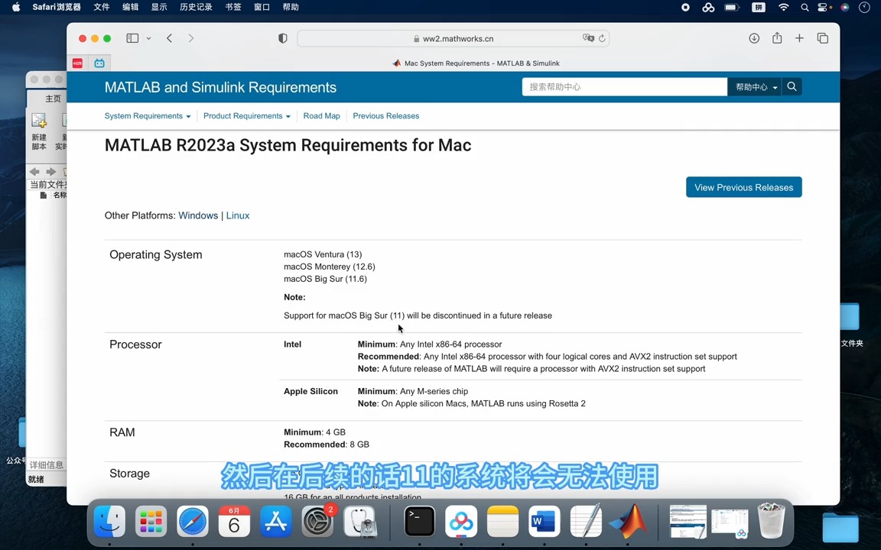Image resolution: width=881 pixels, height=550 pixels.
Task: Open Microsoft Word from the Dock
Action: (545, 522)
